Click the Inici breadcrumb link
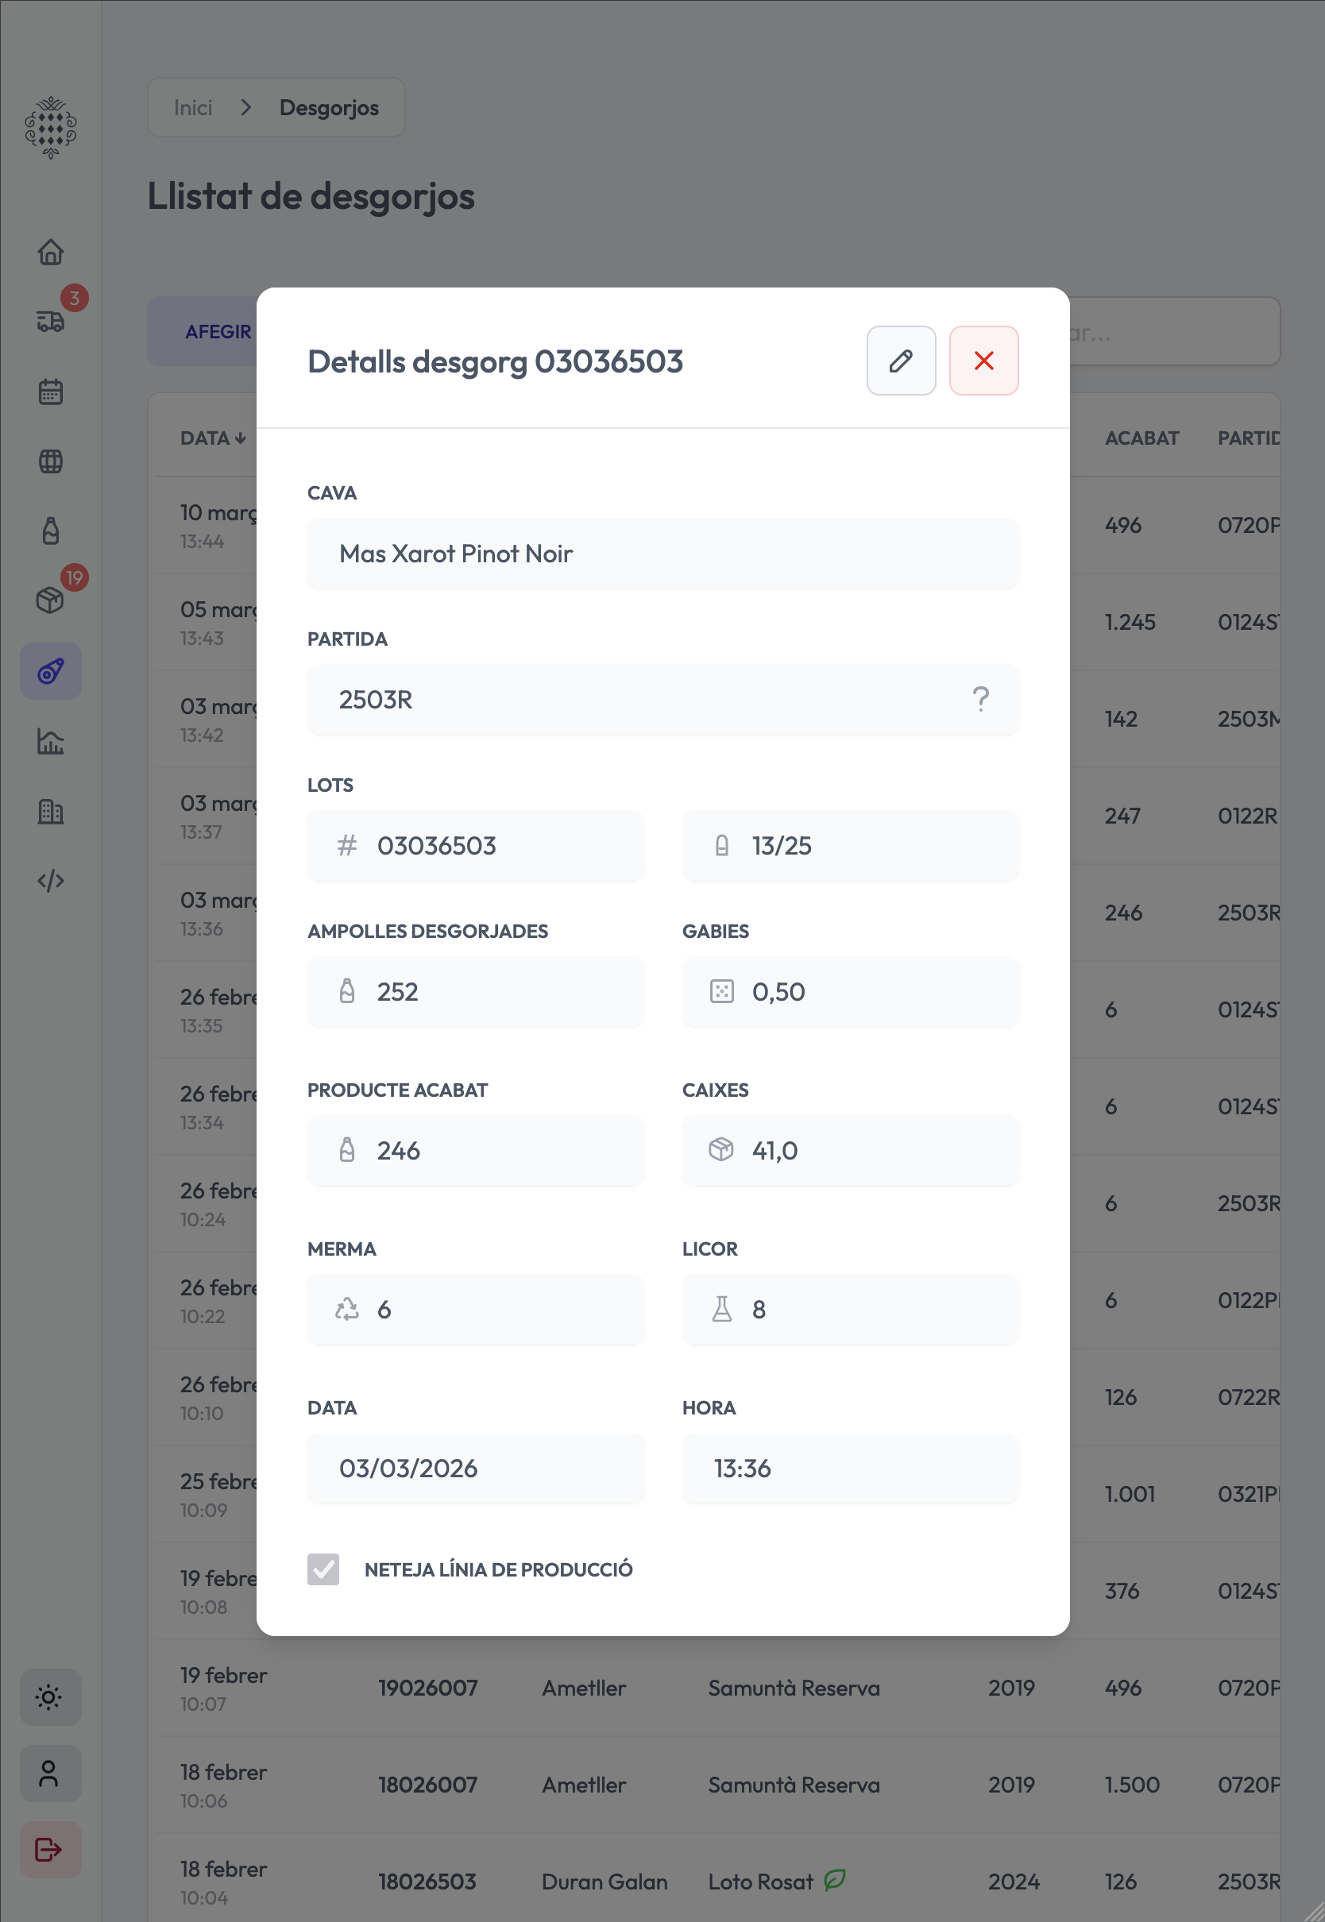This screenshot has width=1325, height=1922. pyautogui.click(x=192, y=108)
